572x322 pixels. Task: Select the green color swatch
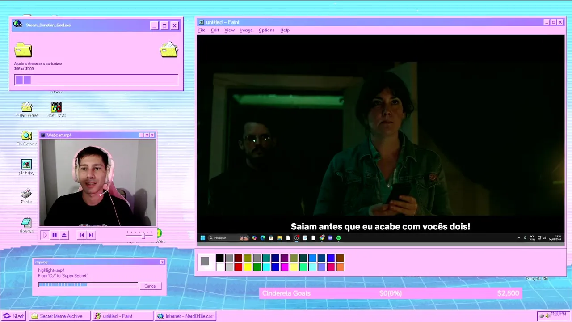pos(257,267)
